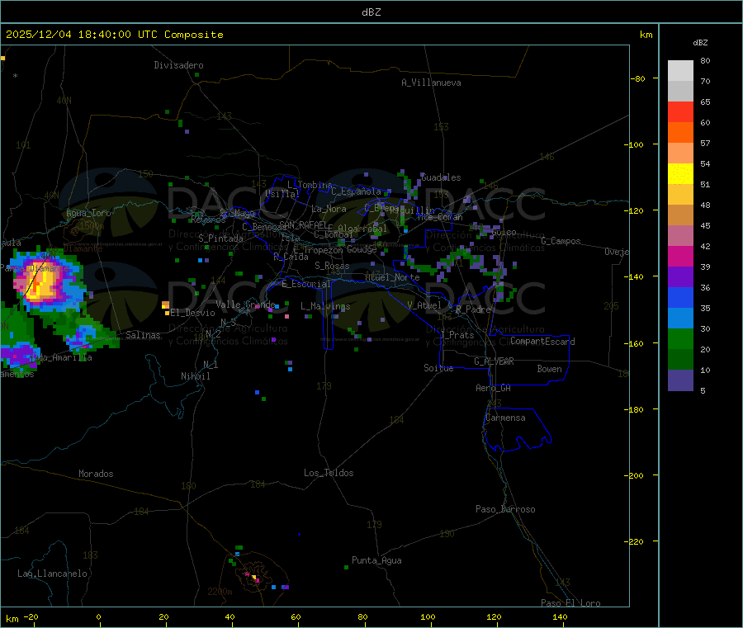Click the J_Prats location label
743x628 pixels.
pyautogui.click(x=457, y=335)
